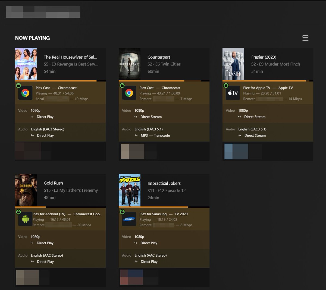Click the blurred user avatar under Frasier card
This screenshot has width=326, height=290.
[x=236, y=151]
